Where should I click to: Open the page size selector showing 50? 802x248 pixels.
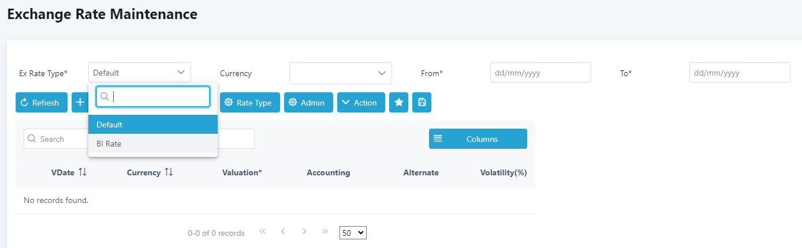click(x=353, y=233)
